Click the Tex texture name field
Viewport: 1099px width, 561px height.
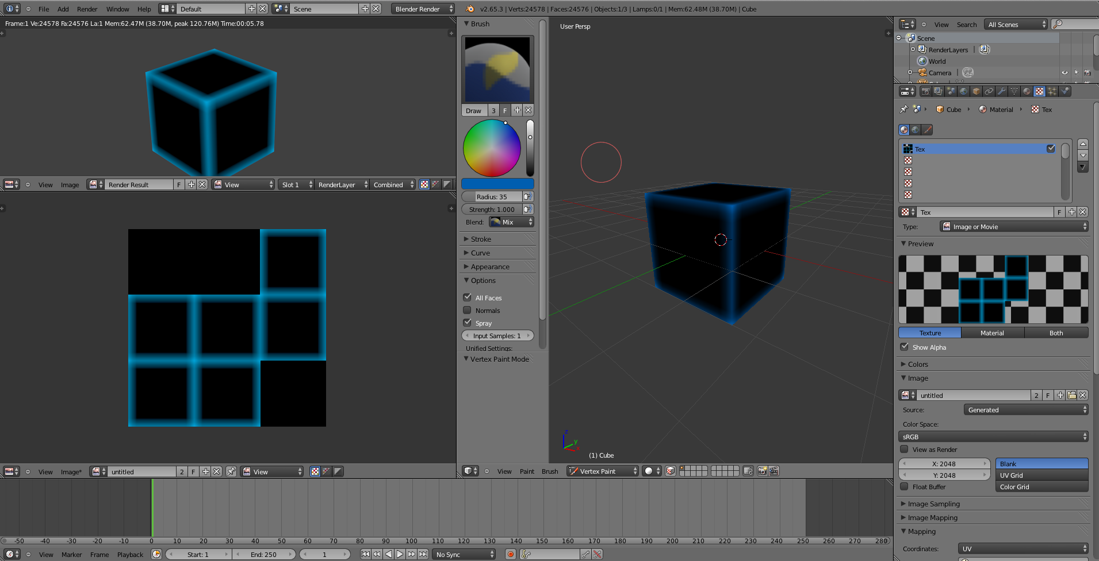pyautogui.click(x=986, y=212)
